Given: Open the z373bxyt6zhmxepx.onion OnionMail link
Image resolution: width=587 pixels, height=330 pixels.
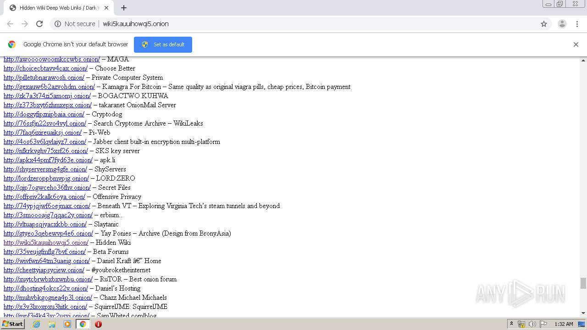Looking at the screenshot, I should (48, 105).
